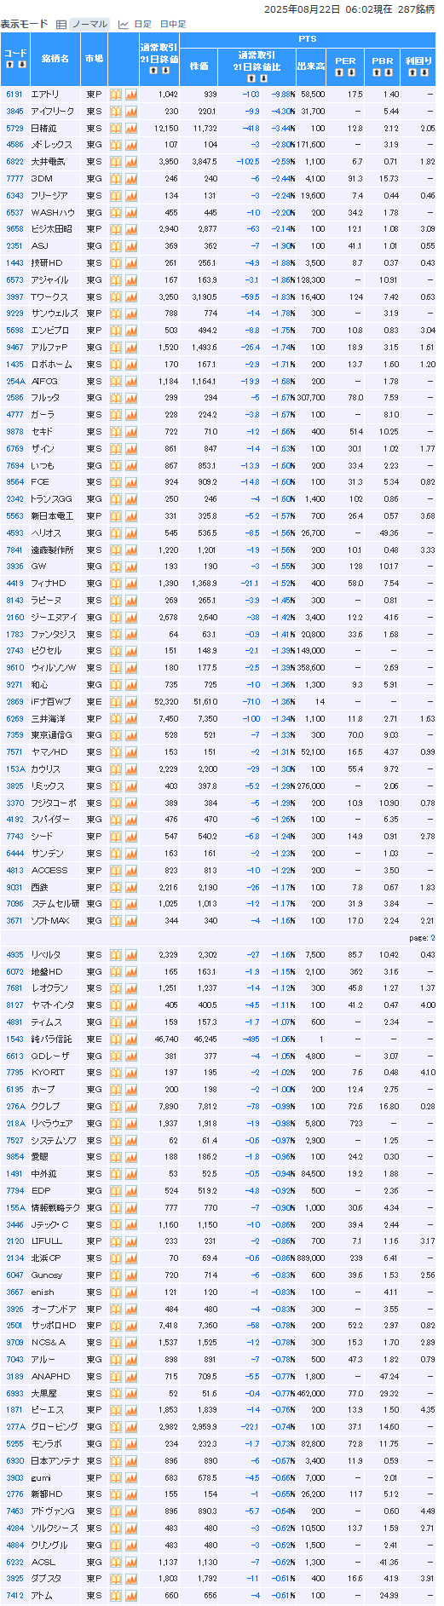Open stock code 254A link

(14, 382)
